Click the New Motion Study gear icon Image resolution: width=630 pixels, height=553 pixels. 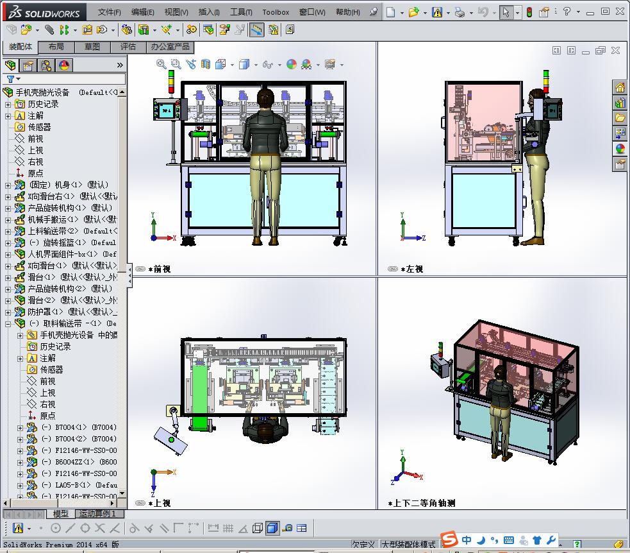tap(192, 30)
